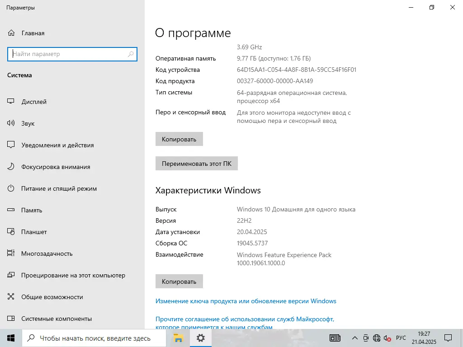The height and width of the screenshot is (347, 463).
Task: Go to Главная settings home
Action: [x=72, y=33]
